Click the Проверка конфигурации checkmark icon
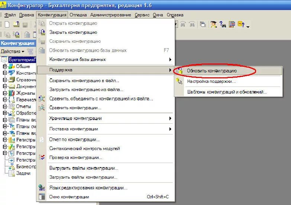Viewport: 291px width, 205px height. 42,157
